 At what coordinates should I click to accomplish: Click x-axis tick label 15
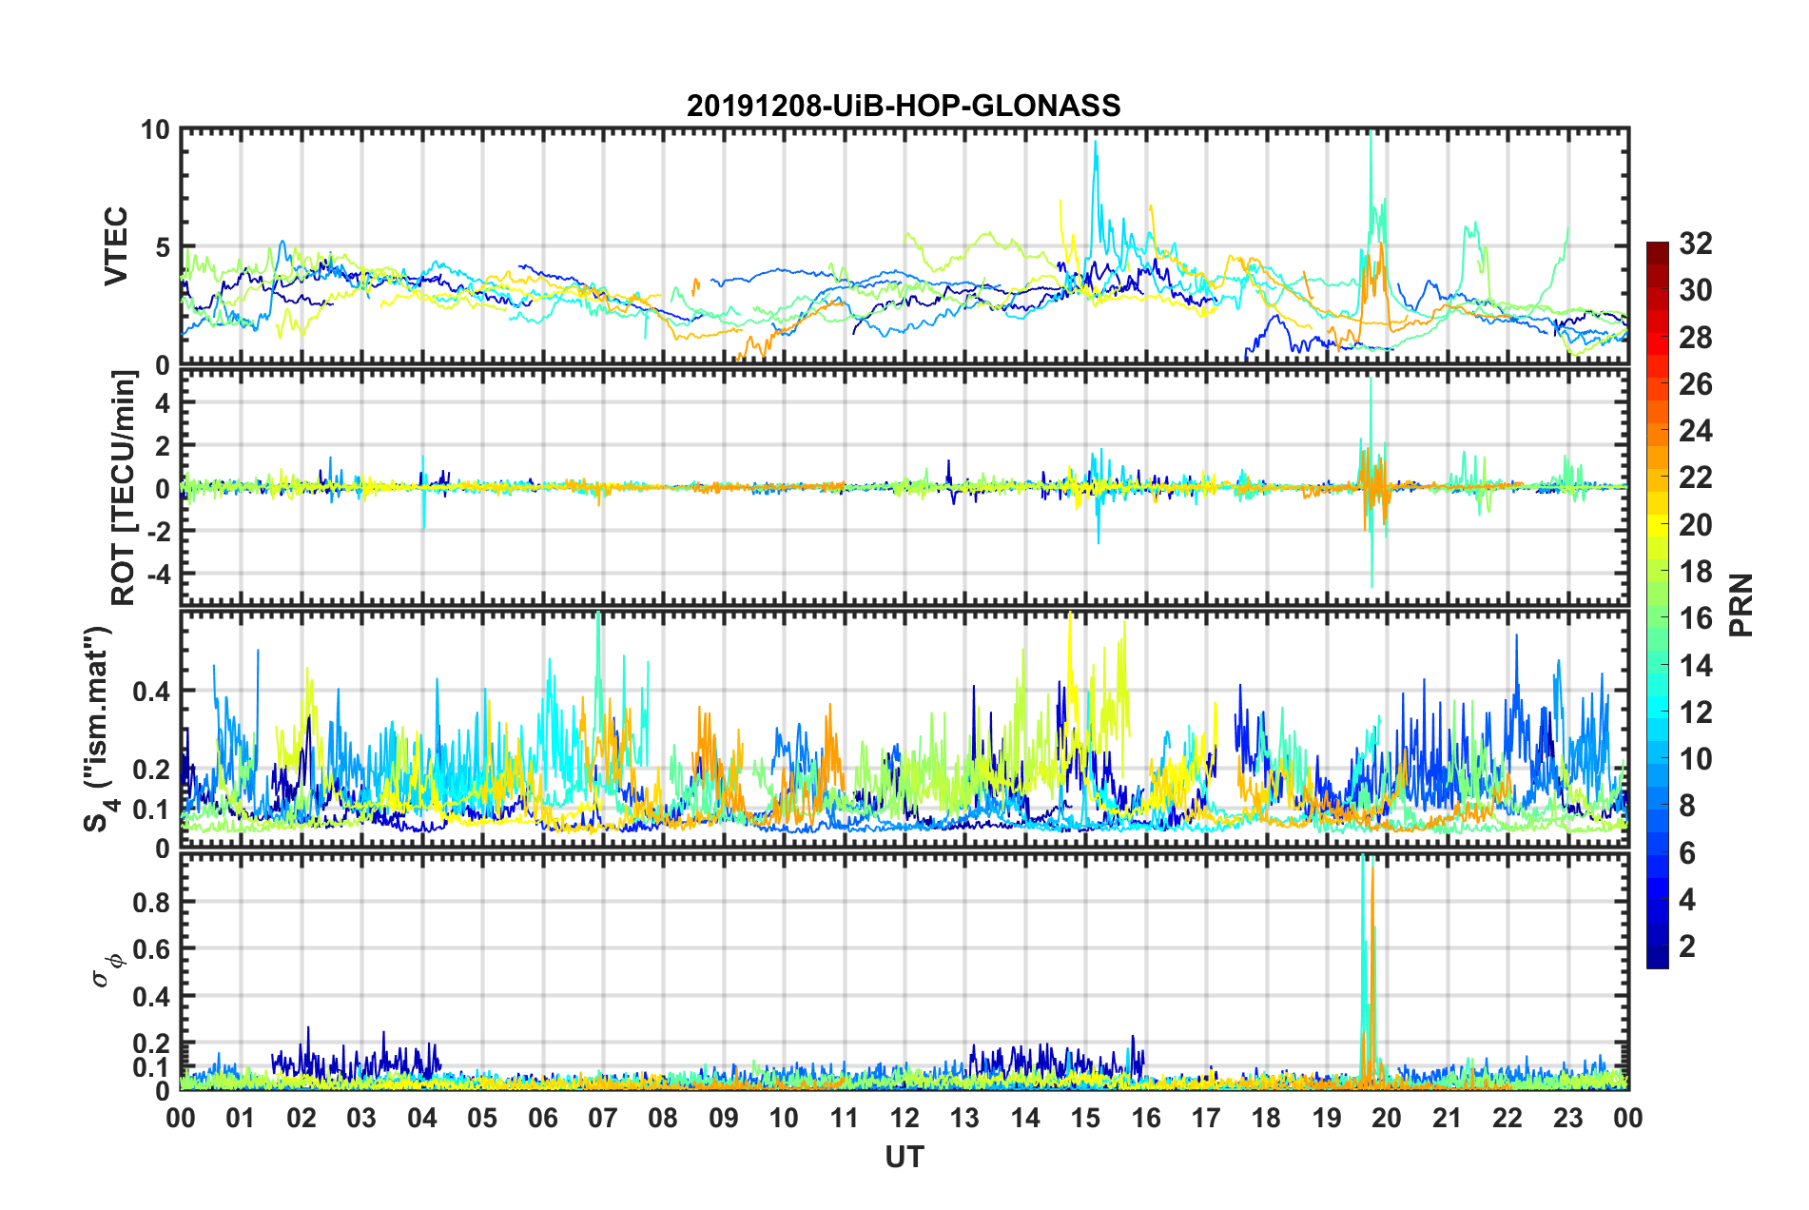[1085, 1118]
